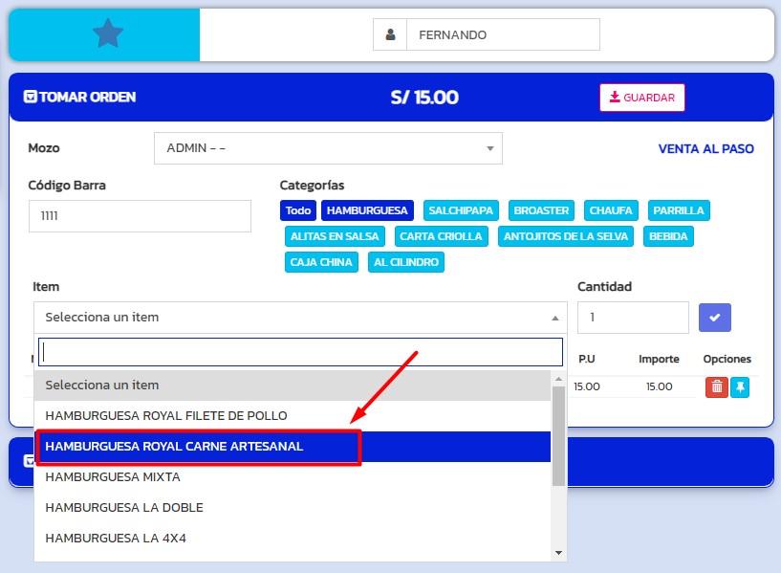Viewport: 781px width, 573px height.
Task: Switch to the PARRILLA category
Action: pos(679,210)
